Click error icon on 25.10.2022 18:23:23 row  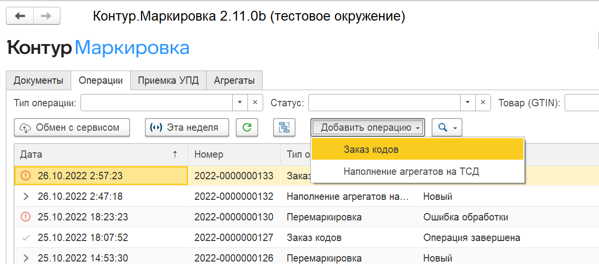[x=26, y=217]
